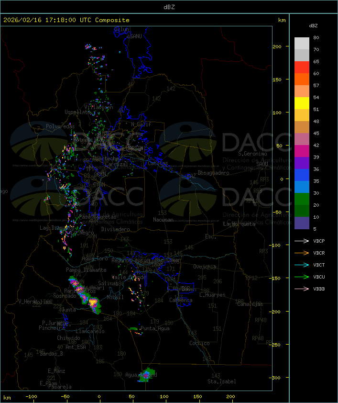This screenshot has width=338, height=403.
Task: Click the 'Chihuido' map label
Action: pos(68,338)
